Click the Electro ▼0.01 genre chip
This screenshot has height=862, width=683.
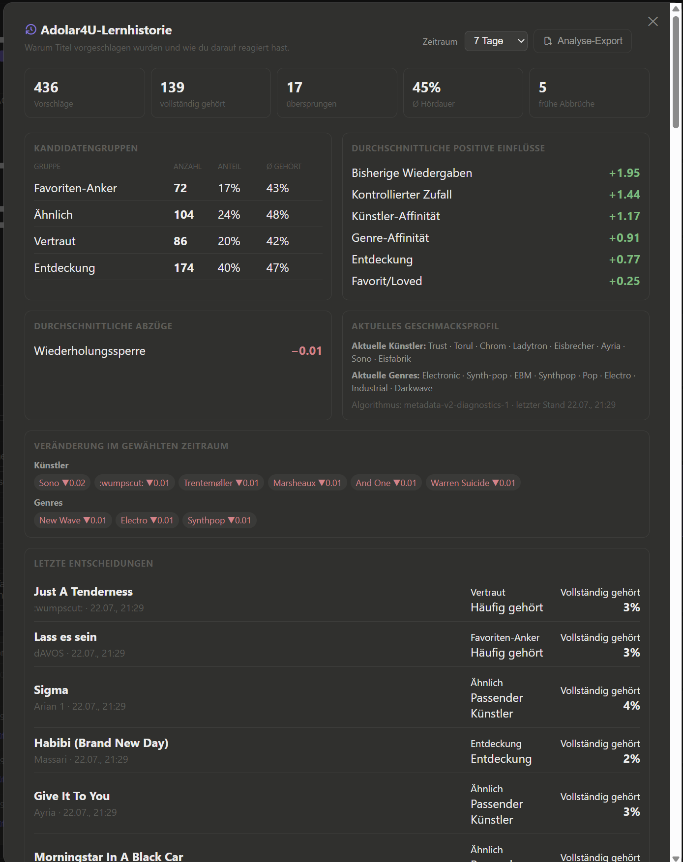click(147, 520)
